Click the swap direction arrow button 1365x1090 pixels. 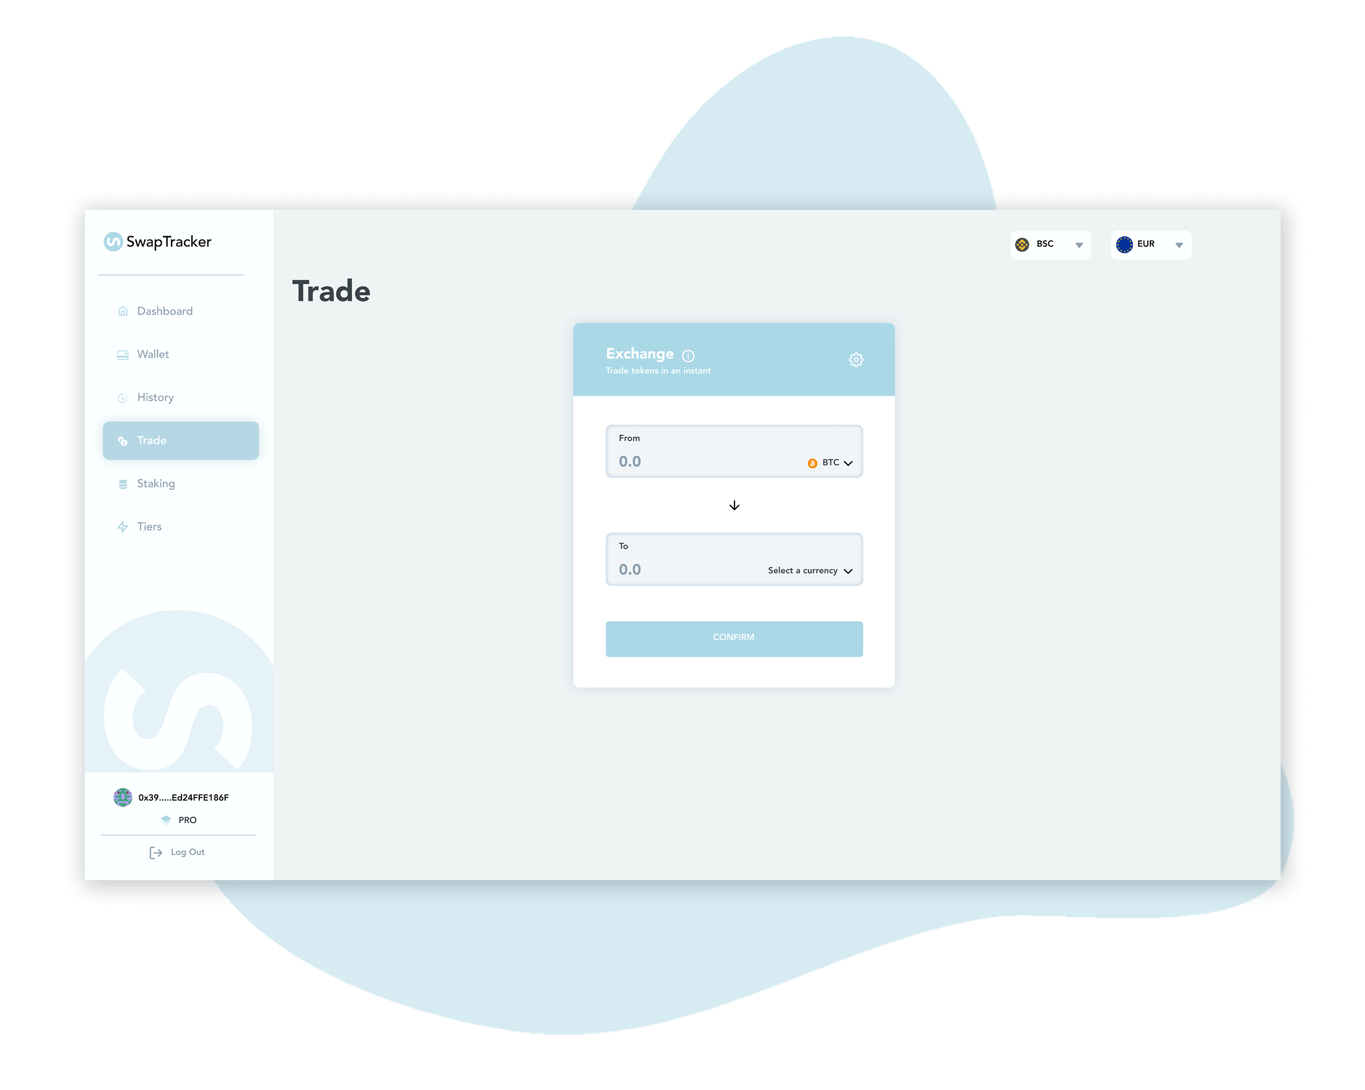click(x=734, y=505)
